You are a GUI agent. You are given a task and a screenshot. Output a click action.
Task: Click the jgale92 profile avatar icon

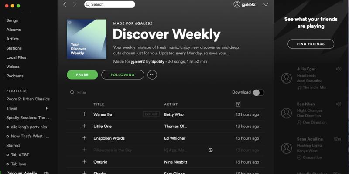237,4
